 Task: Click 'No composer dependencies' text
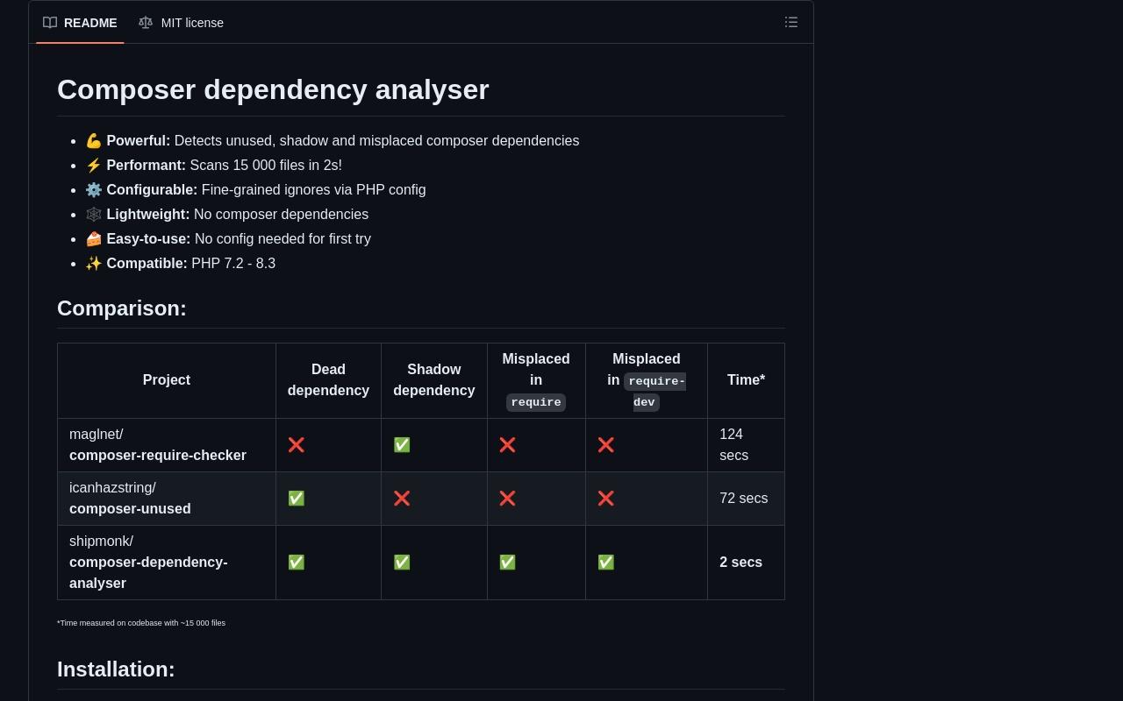click(x=281, y=215)
